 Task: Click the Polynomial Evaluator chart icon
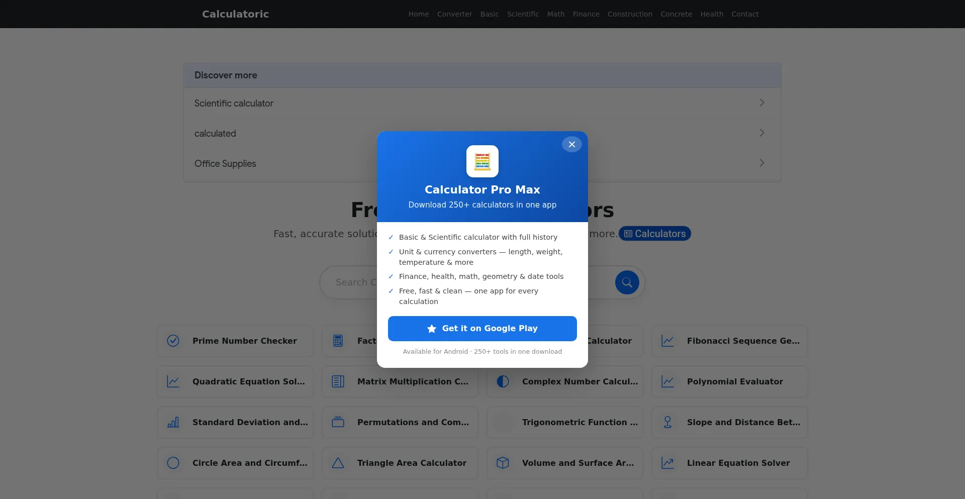coord(668,381)
